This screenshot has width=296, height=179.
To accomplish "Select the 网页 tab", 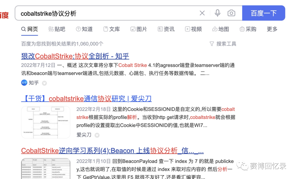I will pos(30,29).
